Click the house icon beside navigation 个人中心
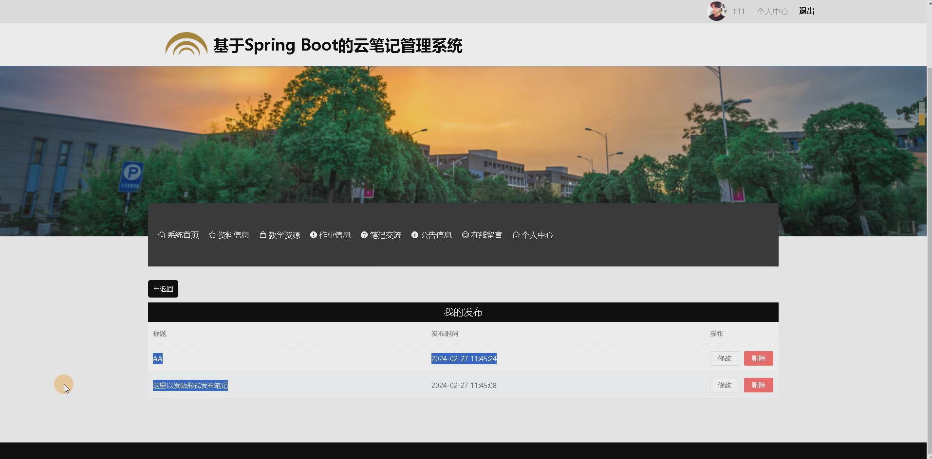 (x=516, y=235)
